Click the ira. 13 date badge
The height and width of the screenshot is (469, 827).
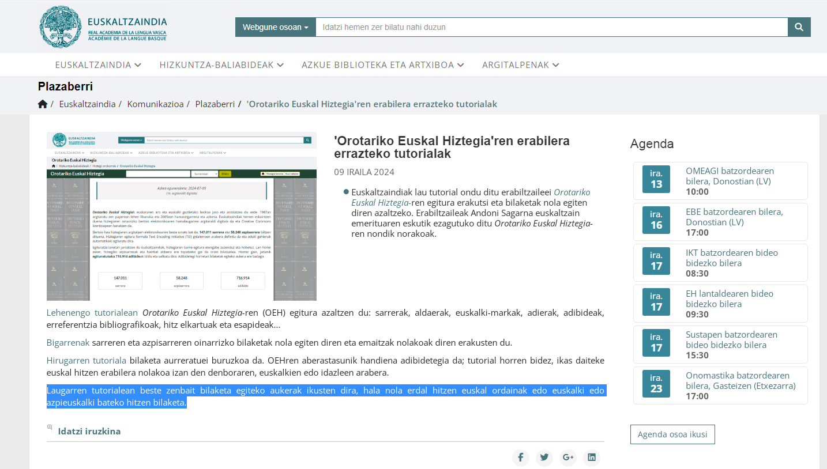656,179
